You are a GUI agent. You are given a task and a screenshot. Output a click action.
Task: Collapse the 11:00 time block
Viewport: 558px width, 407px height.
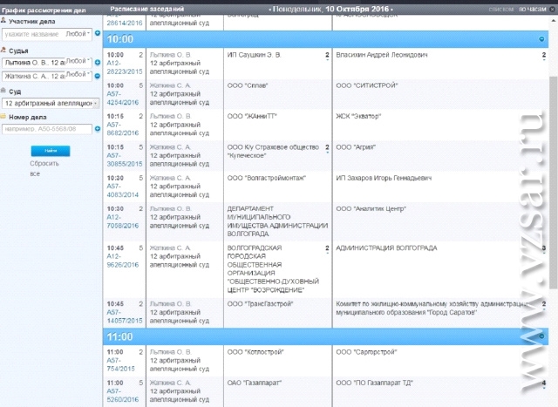[542, 336]
